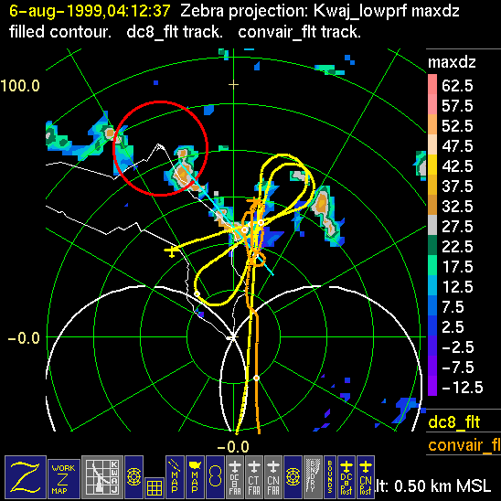Click the convair_flt legend label
This screenshot has width=501, height=501.
pos(464,444)
